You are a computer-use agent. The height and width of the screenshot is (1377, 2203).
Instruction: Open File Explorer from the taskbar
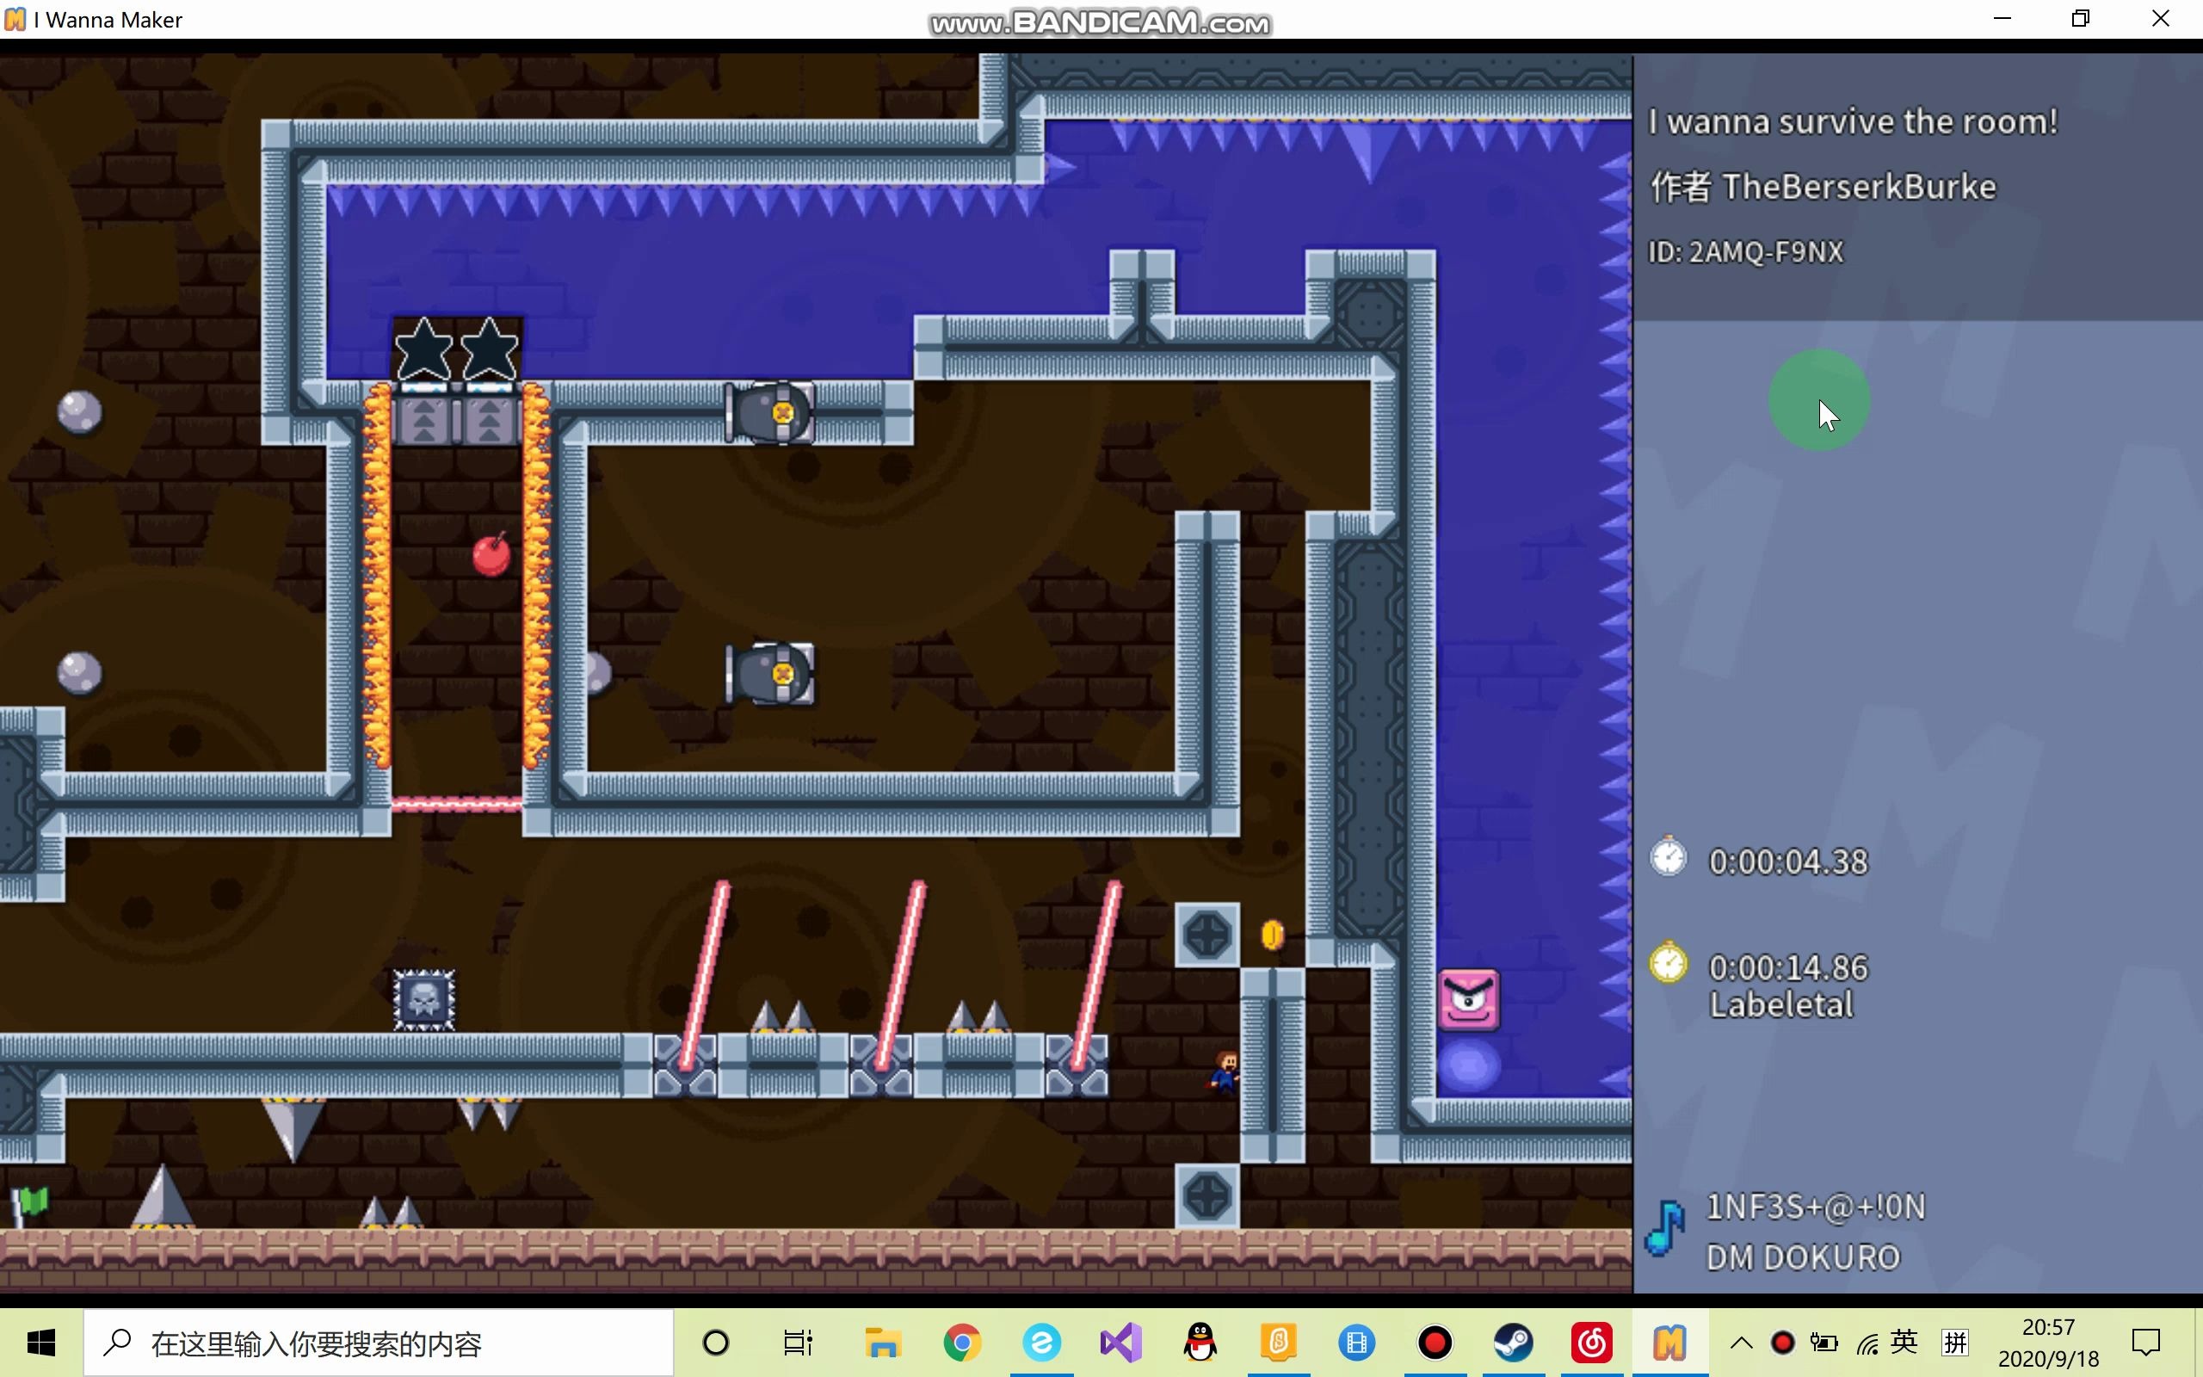point(882,1343)
